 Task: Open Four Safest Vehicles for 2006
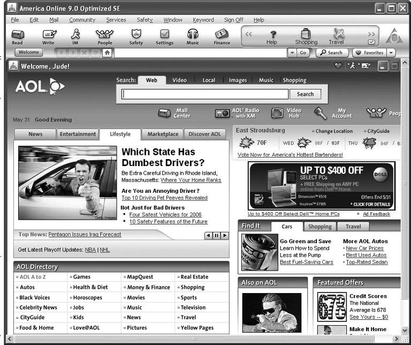coord(165,215)
